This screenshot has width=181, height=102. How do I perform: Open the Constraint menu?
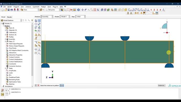click(36, 7)
